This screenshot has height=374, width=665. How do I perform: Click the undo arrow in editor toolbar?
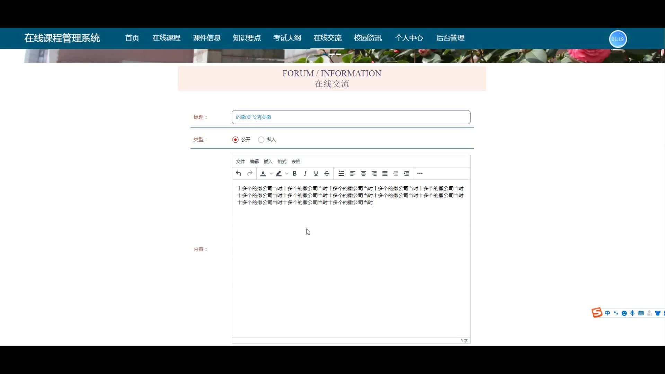(238, 173)
